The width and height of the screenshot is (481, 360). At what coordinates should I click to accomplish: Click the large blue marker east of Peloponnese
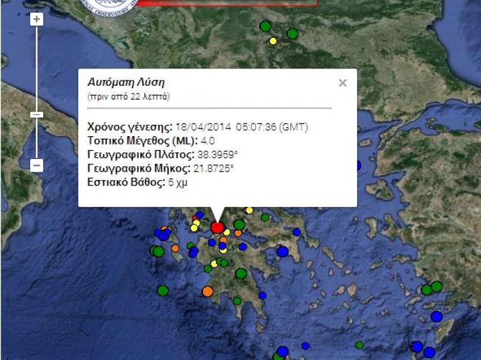pos(283,252)
